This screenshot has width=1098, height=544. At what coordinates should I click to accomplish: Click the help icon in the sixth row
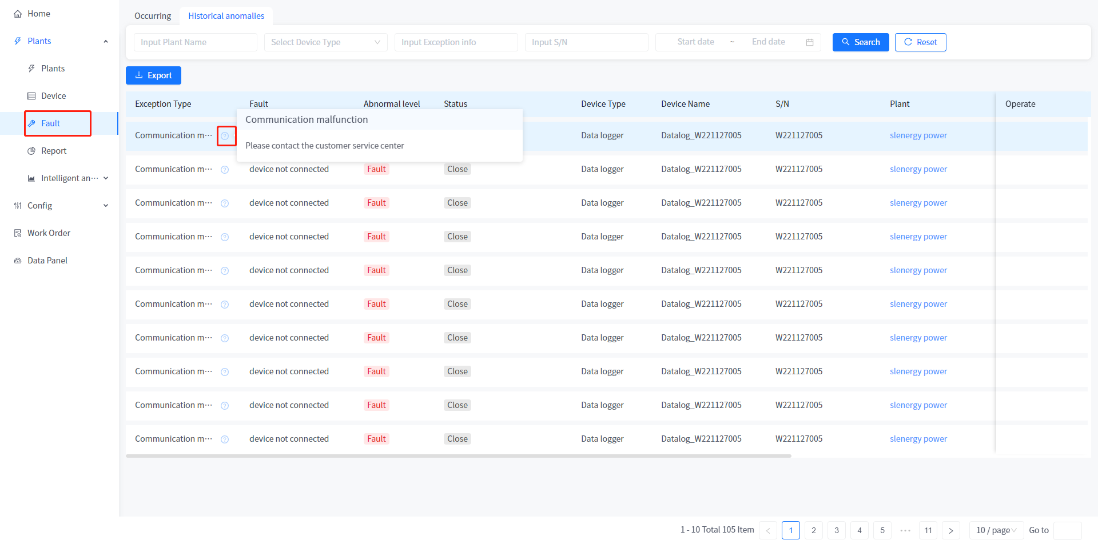point(225,305)
